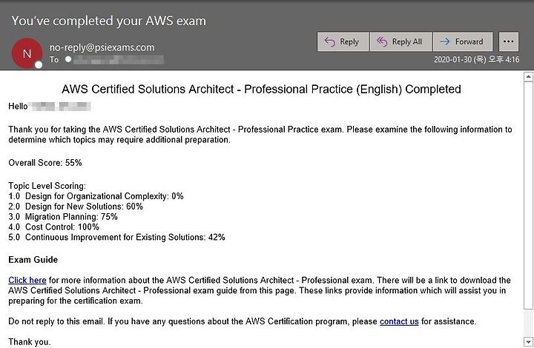
Task: Click the red N sender avatar
Action: click(27, 53)
